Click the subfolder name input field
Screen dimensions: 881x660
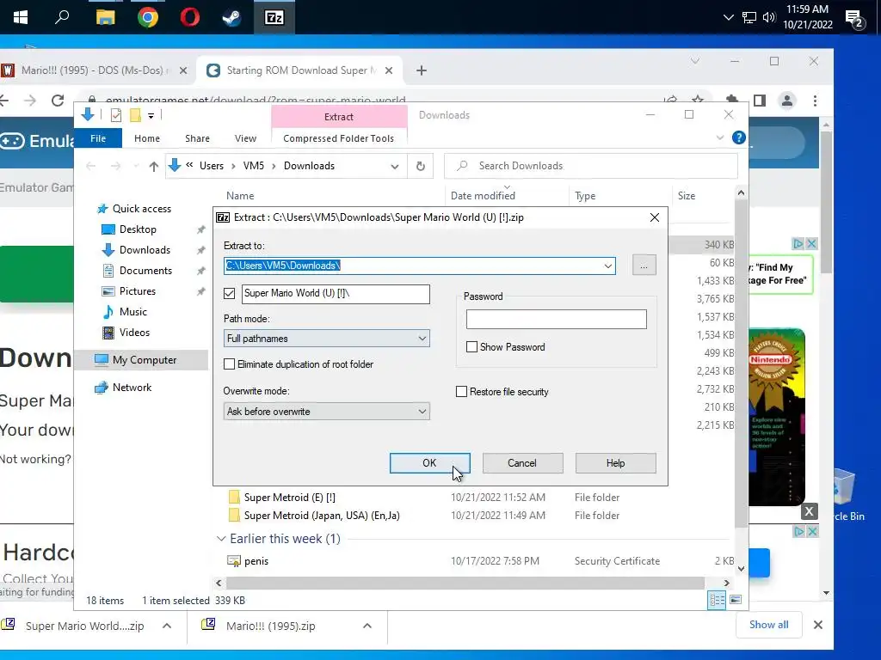point(336,294)
